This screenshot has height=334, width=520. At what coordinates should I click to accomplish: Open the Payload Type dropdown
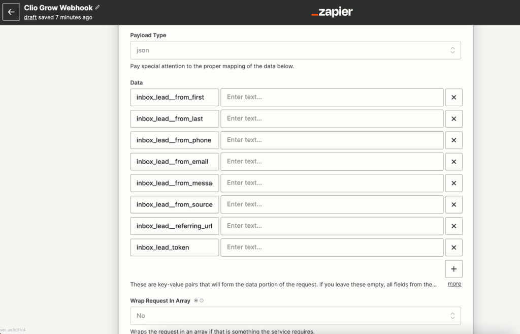[295, 50]
